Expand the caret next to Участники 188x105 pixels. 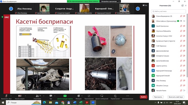44,96
